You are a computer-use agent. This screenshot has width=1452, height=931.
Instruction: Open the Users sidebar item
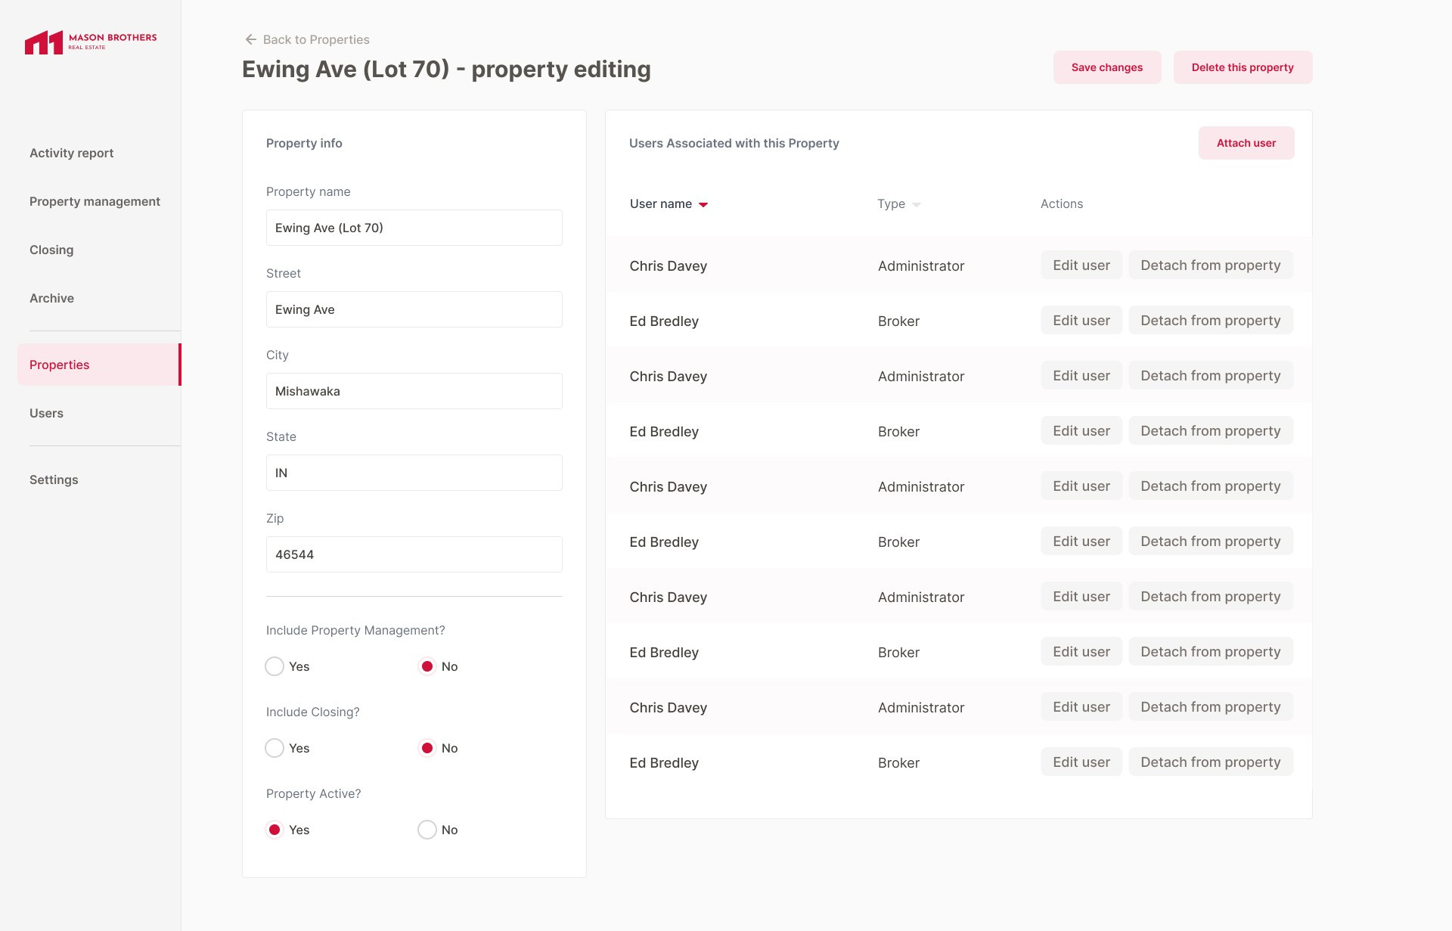pyautogui.click(x=46, y=413)
